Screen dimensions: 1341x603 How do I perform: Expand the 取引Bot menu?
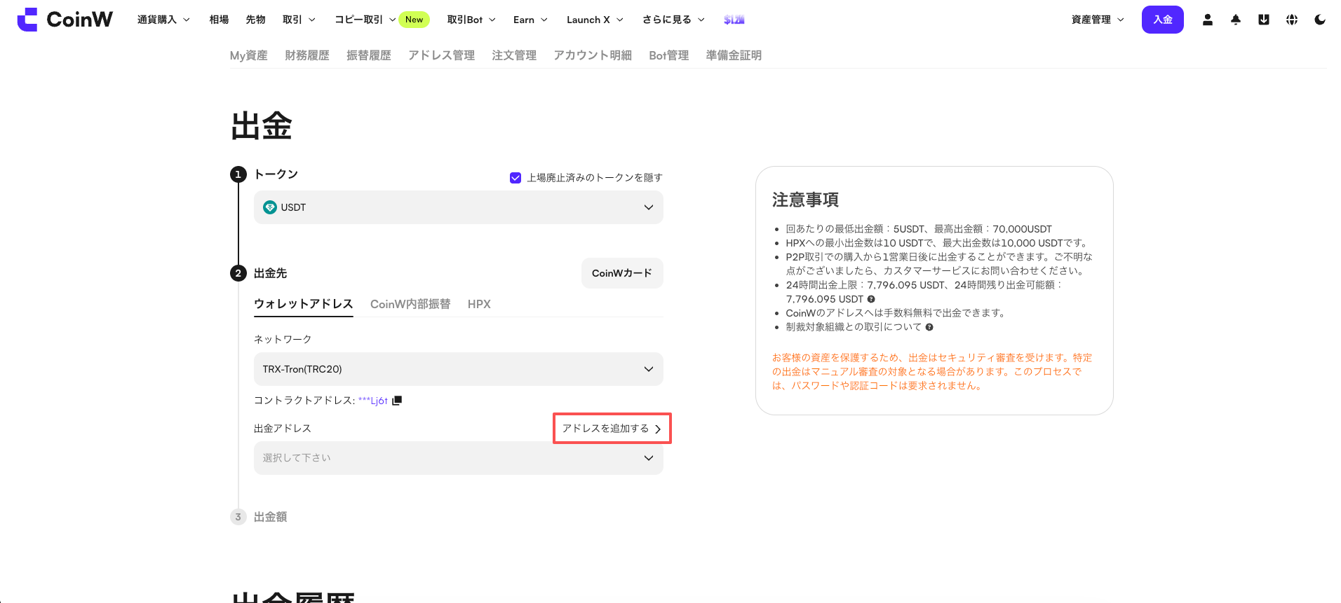tap(471, 20)
